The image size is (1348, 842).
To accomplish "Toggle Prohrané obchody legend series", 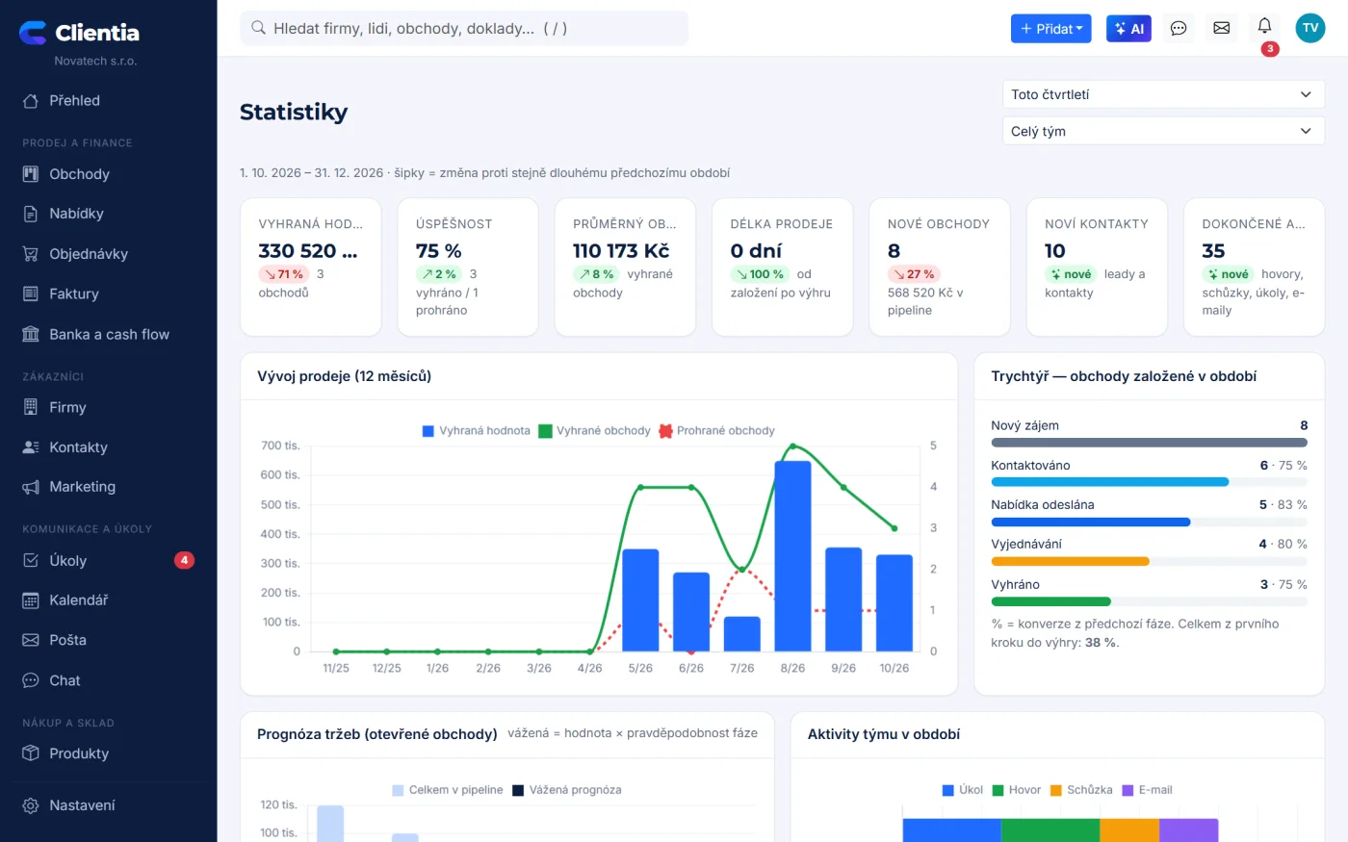I will click(716, 431).
